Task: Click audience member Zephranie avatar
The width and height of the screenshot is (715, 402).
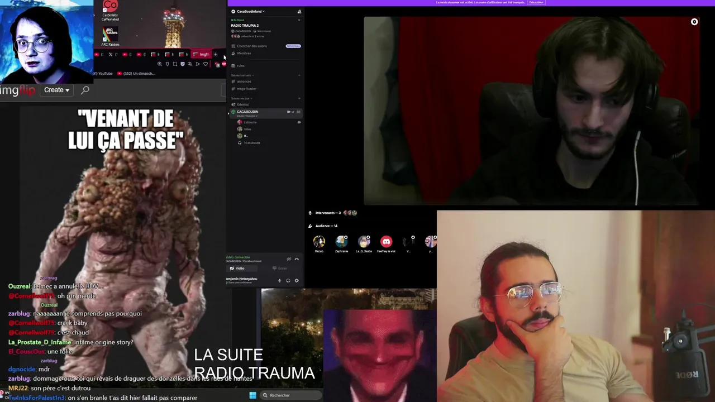Action: tap(341, 241)
